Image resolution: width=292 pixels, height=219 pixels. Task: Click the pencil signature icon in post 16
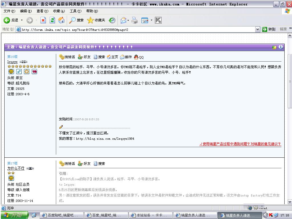click(61, 127)
